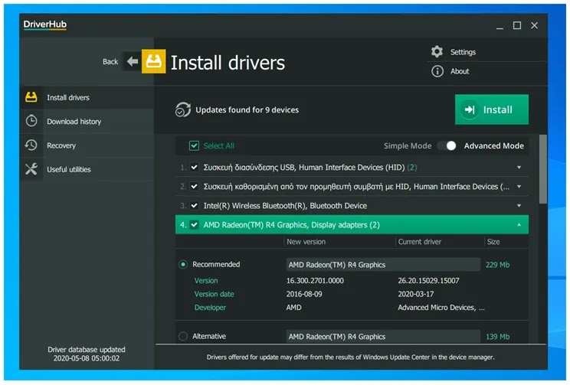Open the Recovery section
The width and height of the screenshot is (570, 385).
[x=87, y=145]
